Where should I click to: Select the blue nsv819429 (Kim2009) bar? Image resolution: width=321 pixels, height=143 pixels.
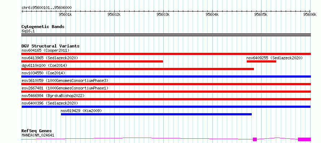(156, 114)
